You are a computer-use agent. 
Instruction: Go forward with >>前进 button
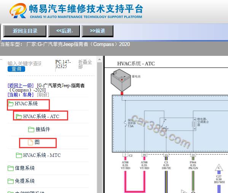tap(97, 31)
